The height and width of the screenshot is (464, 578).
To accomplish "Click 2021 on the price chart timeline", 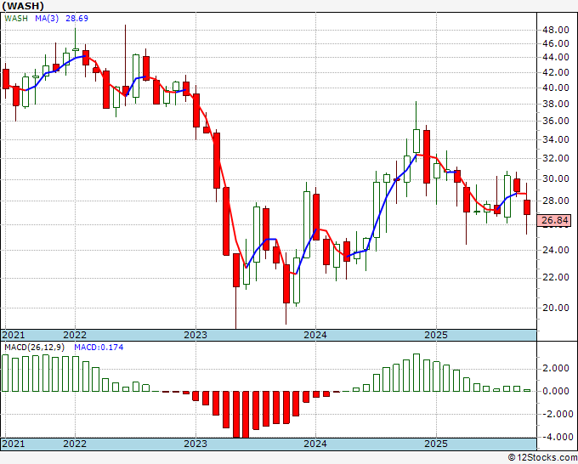I will tap(14, 335).
